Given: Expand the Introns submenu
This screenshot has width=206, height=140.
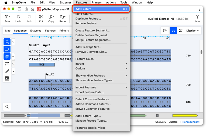Looking at the screenshot, I should click(101, 64).
